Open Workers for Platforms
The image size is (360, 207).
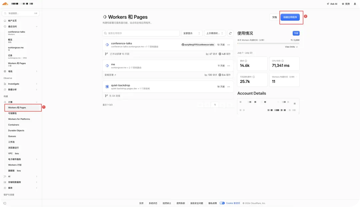19,119
